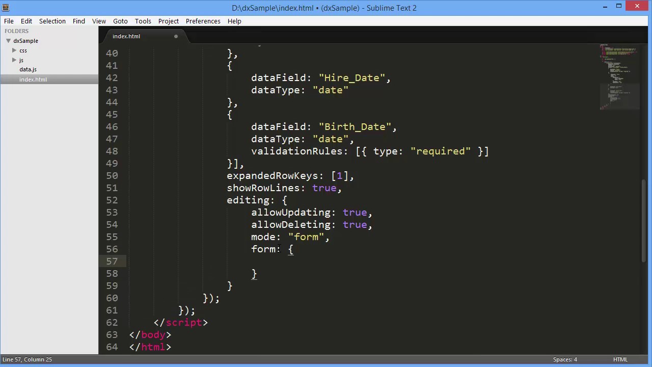This screenshot has height=367, width=652.
Task: Click the expandedRowKeys property
Action: pyautogui.click(x=272, y=176)
